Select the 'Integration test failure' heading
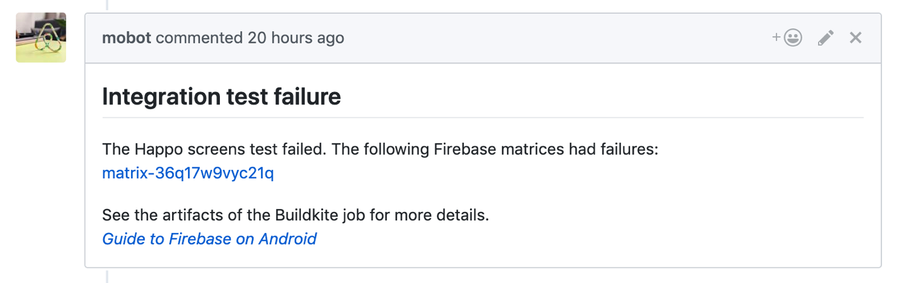The height and width of the screenshot is (283, 899). pyautogui.click(x=221, y=96)
